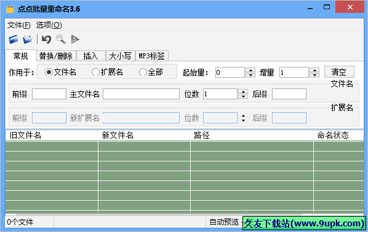Image resolution: width=368 pixels, height=232 pixels.
Task: Switch to the MP3标签 tab
Action: [x=152, y=56]
